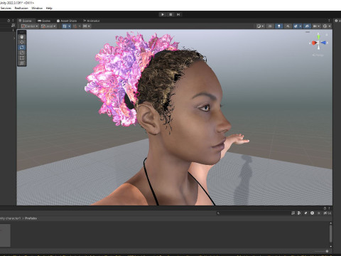The image size is (341, 256).
Task: Click the Pause button
Action: [170, 14]
